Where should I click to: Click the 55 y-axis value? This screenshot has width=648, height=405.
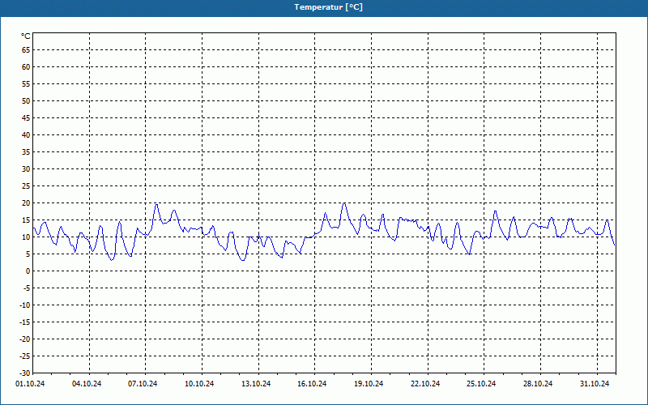coord(26,84)
